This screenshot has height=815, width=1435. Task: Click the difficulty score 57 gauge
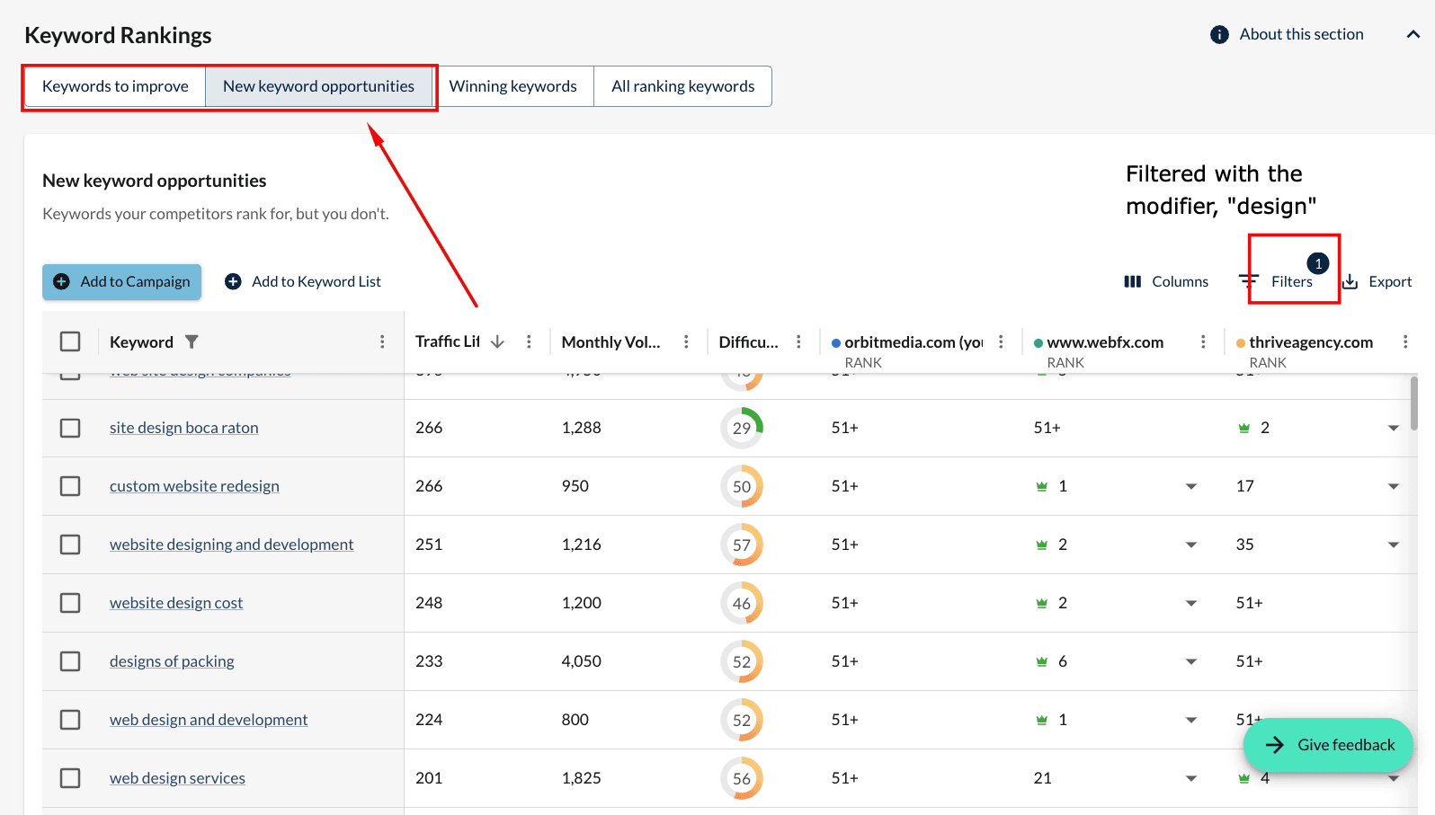point(742,545)
